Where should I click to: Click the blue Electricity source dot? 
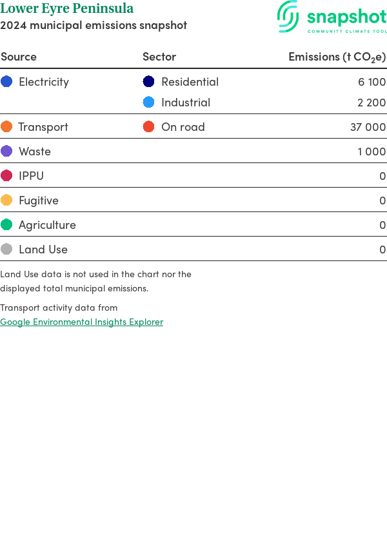tap(6, 81)
